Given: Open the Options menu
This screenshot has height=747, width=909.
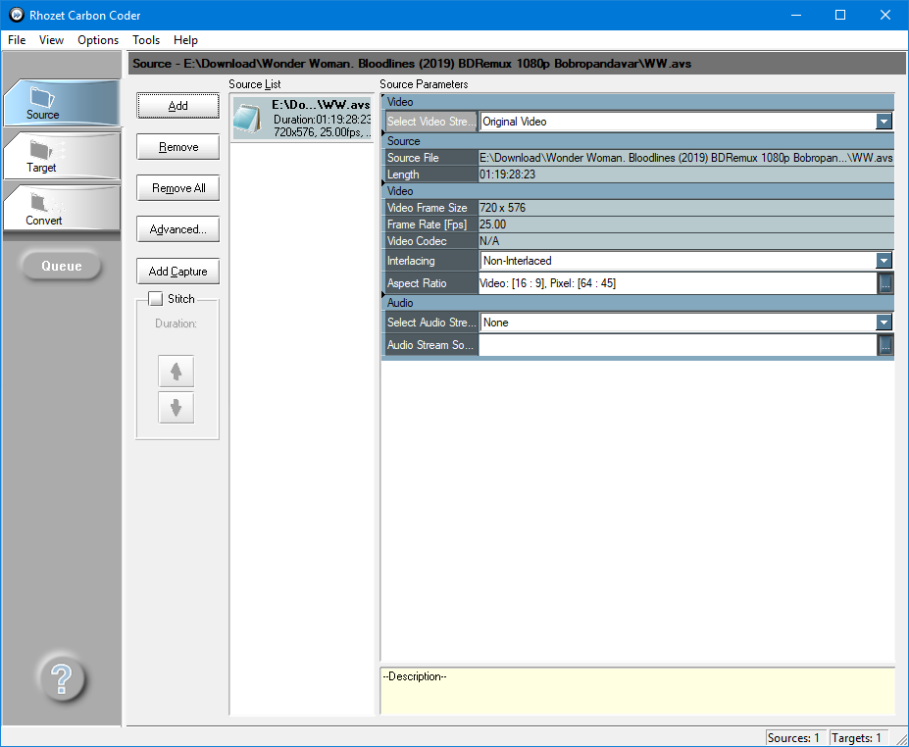Looking at the screenshot, I should (98, 40).
